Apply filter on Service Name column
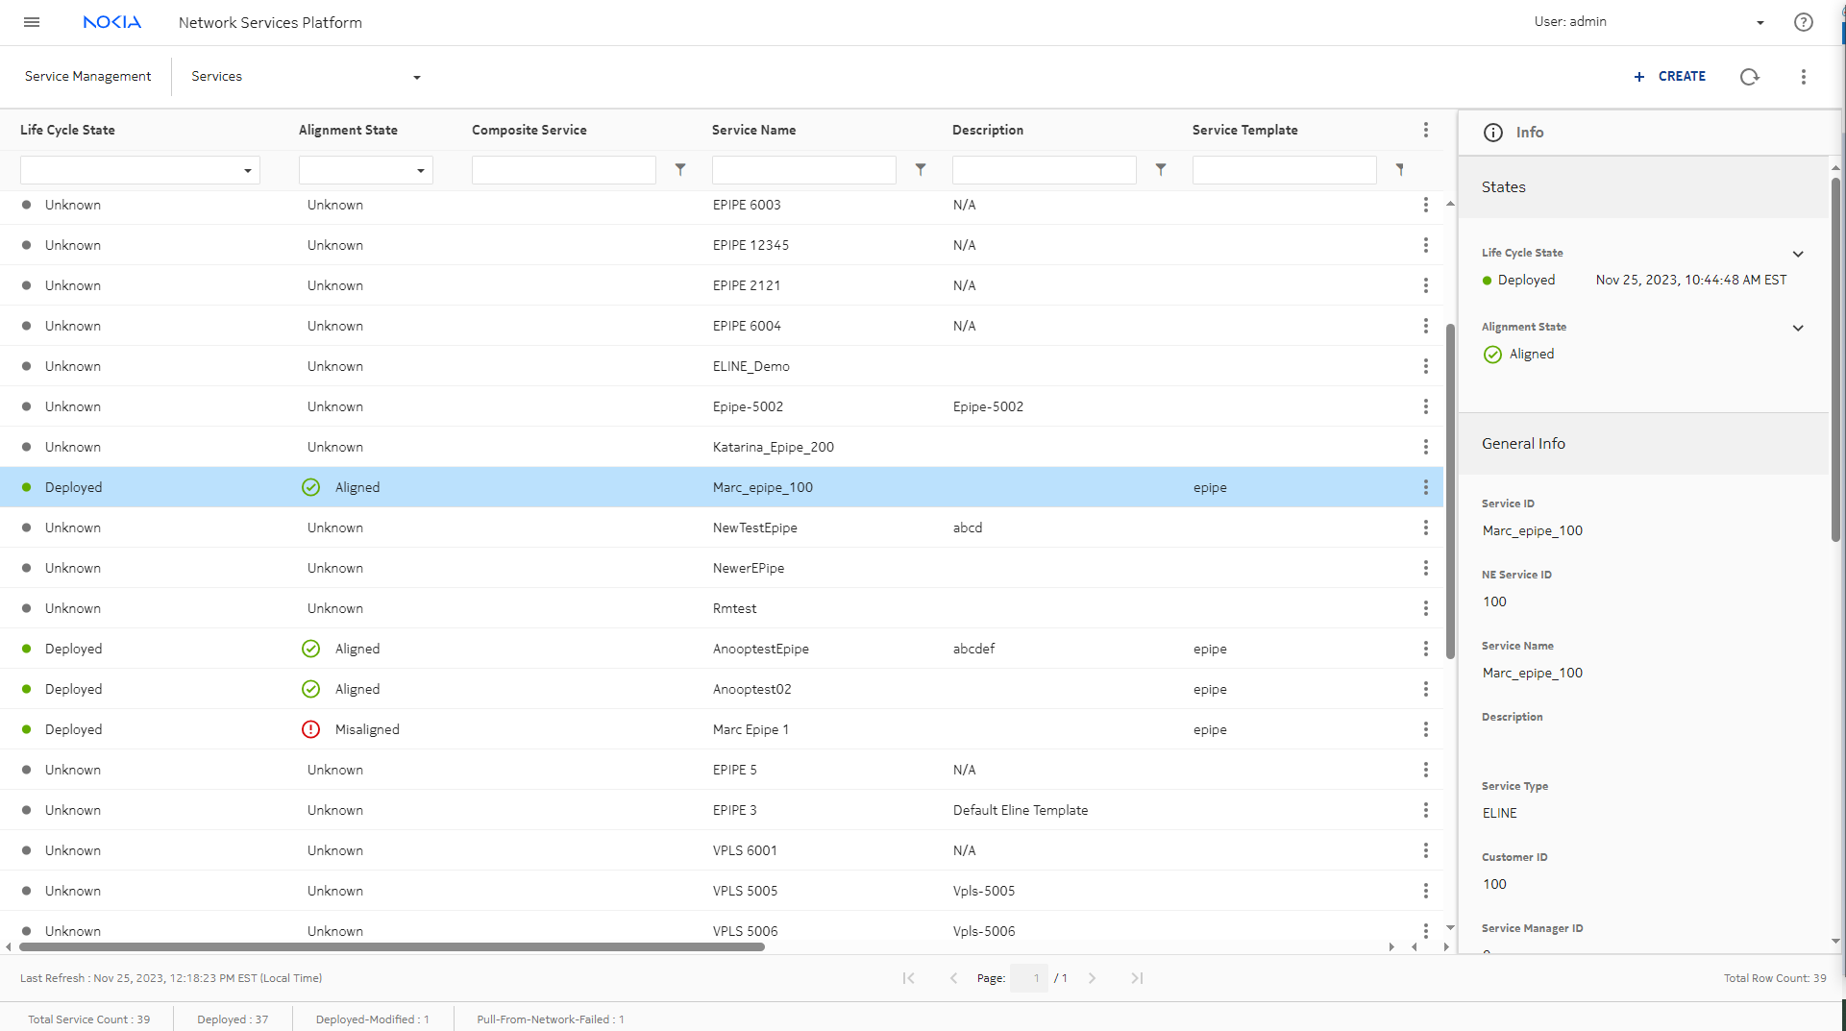The height and width of the screenshot is (1031, 1846). click(x=920, y=170)
